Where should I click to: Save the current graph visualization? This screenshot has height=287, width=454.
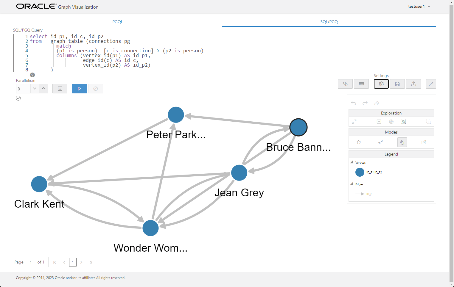point(397,84)
